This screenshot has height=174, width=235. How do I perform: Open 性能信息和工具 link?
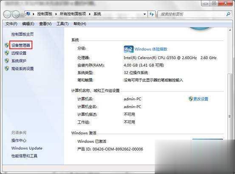[24, 156]
